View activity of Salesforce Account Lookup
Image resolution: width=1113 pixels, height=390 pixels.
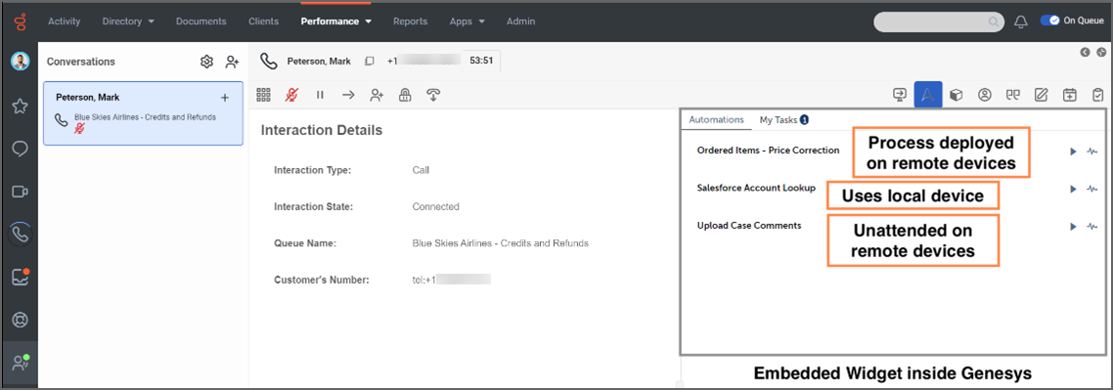coord(1091,189)
